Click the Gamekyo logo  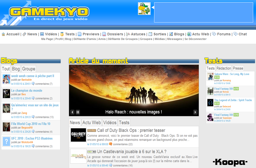click(49, 12)
